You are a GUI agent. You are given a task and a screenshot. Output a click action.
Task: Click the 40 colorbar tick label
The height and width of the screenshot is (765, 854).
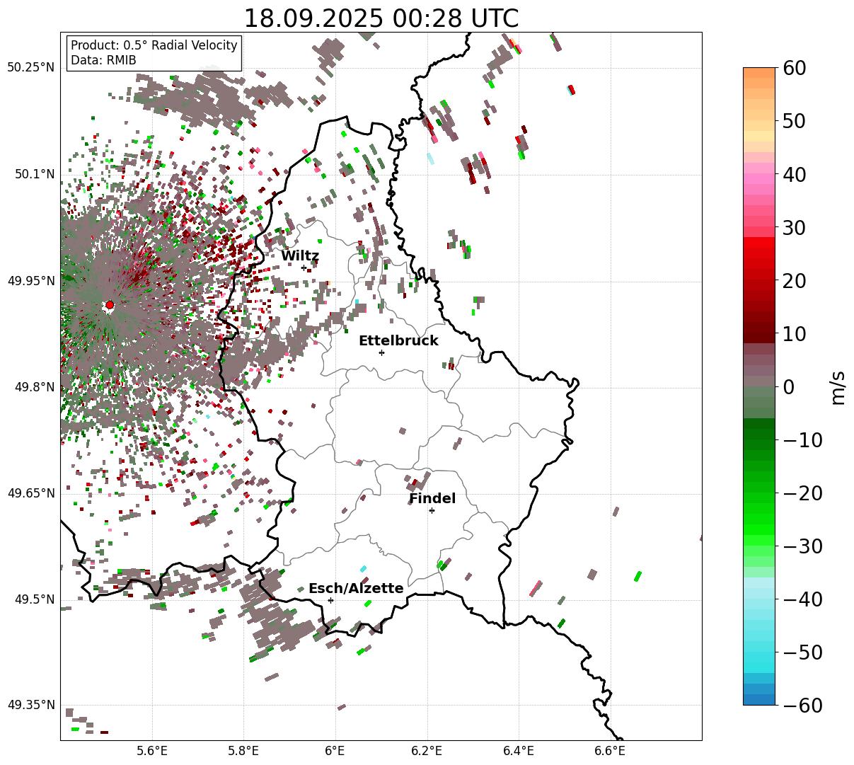[x=795, y=174]
